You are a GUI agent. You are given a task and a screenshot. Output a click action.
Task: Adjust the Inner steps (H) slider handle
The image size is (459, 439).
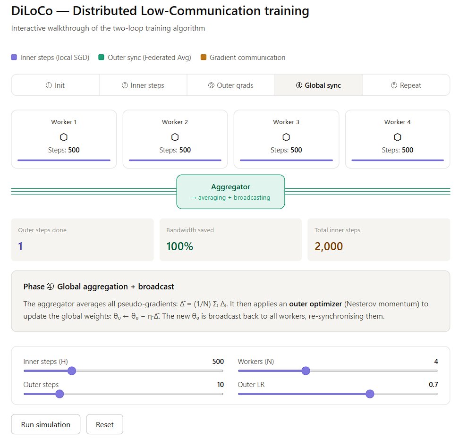pos(72,371)
